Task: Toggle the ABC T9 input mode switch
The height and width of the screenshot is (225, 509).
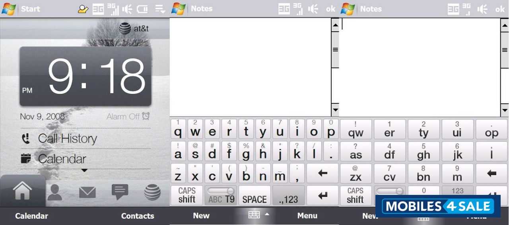Action: coord(221,195)
